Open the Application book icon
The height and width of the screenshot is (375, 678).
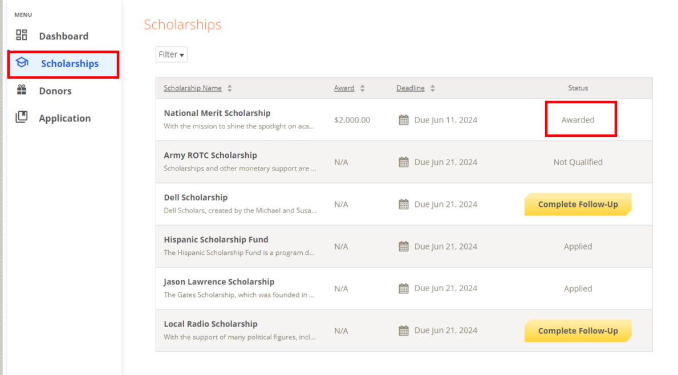(x=22, y=117)
